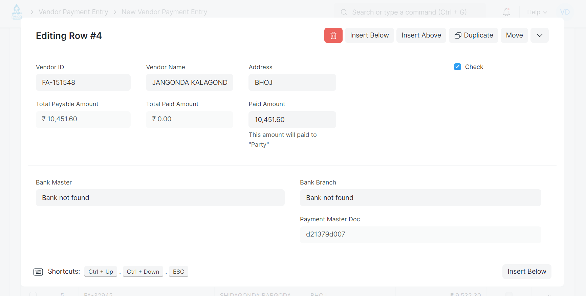Image resolution: width=586 pixels, height=296 pixels.
Task: Delete row with red trash icon
Action: pos(333,35)
